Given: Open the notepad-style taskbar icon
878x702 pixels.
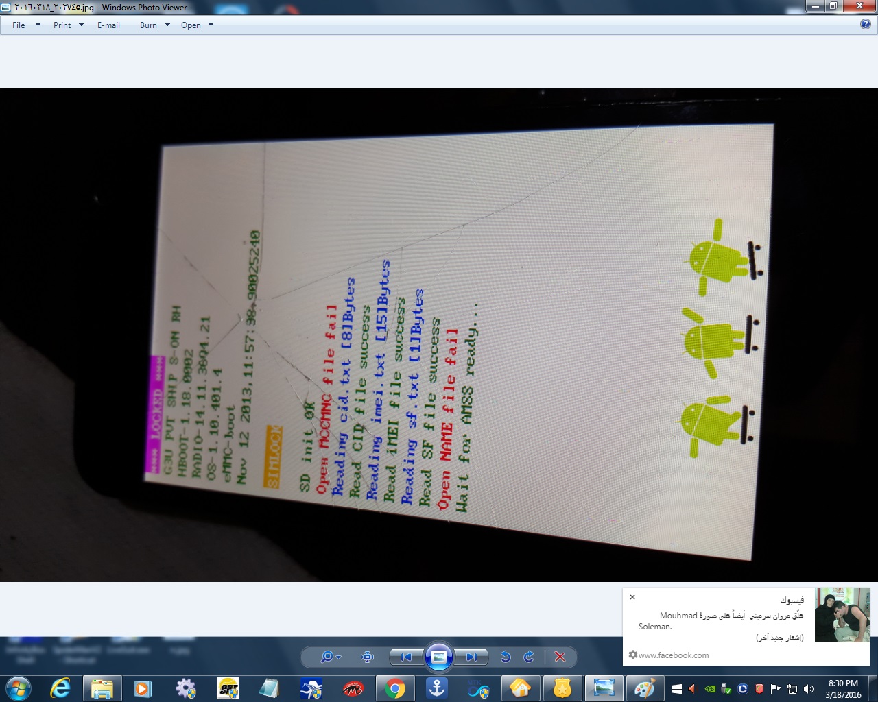Looking at the screenshot, I should pyautogui.click(x=269, y=688).
